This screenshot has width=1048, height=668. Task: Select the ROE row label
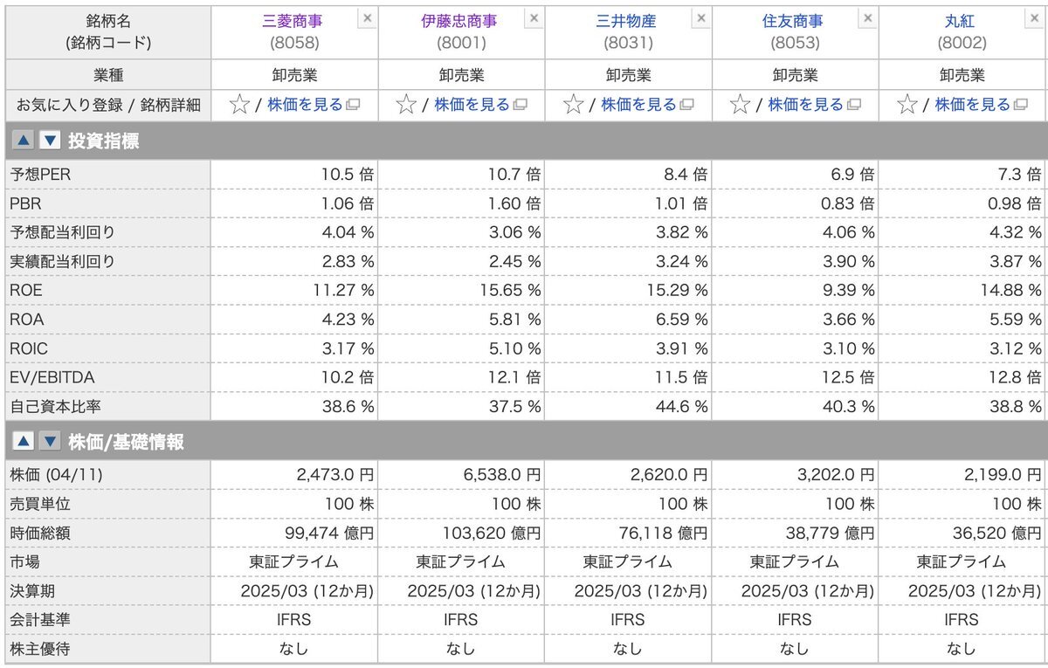pyautogui.click(x=26, y=291)
